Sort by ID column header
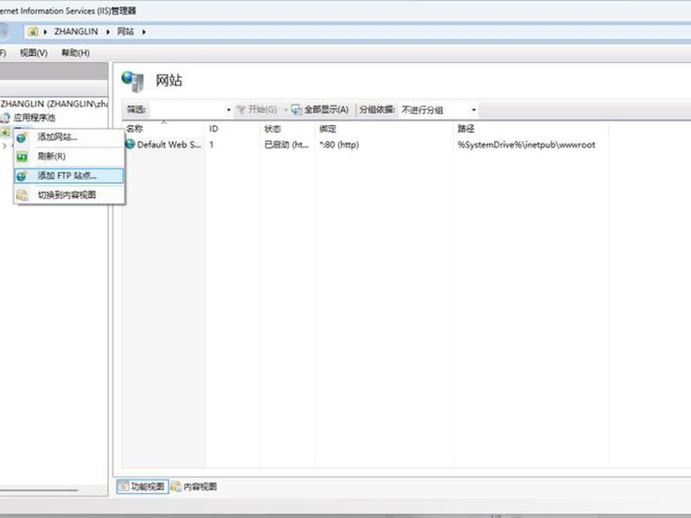The height and width of the screenshot is (518, 691). click(x=232, y=129)
